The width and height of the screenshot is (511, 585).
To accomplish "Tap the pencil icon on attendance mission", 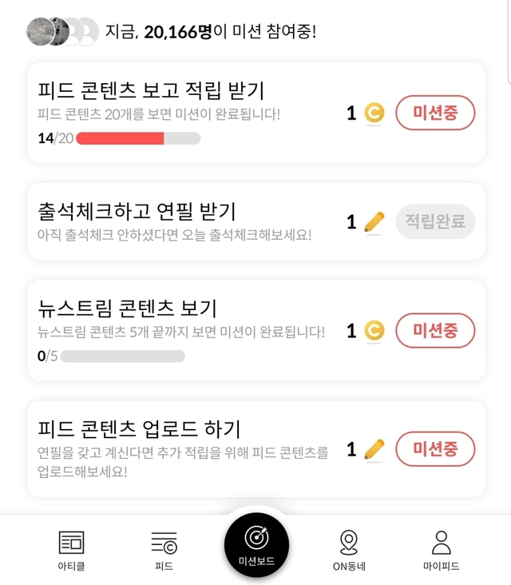I will click(374, 222).
